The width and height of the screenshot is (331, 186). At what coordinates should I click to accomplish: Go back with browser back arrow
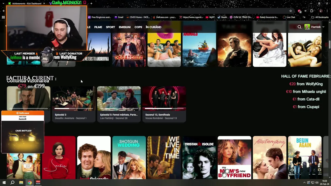click(4, 11)
